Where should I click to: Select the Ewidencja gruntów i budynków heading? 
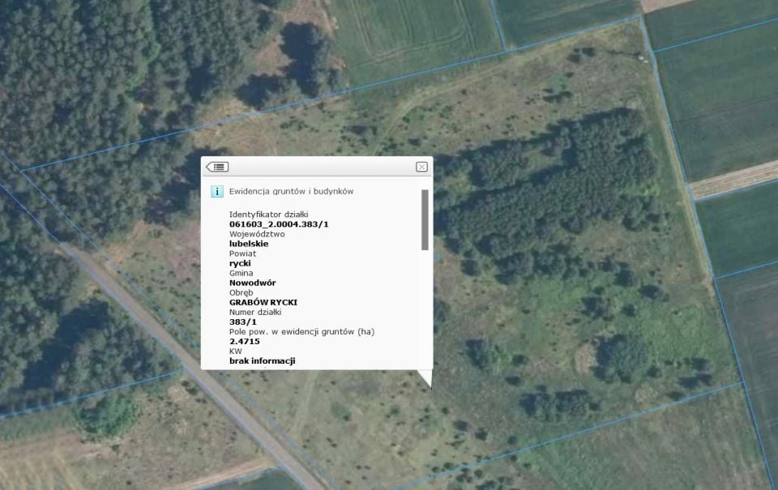point(291,191)
